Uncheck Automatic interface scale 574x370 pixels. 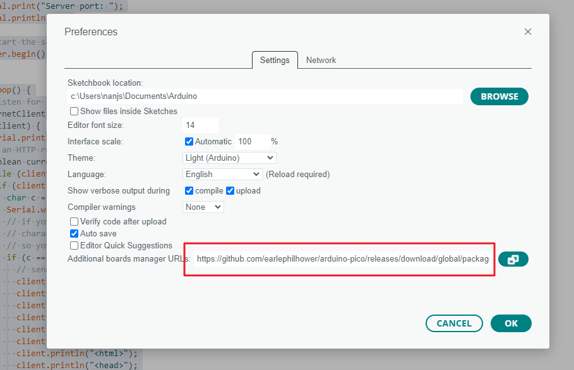[188, 141]
